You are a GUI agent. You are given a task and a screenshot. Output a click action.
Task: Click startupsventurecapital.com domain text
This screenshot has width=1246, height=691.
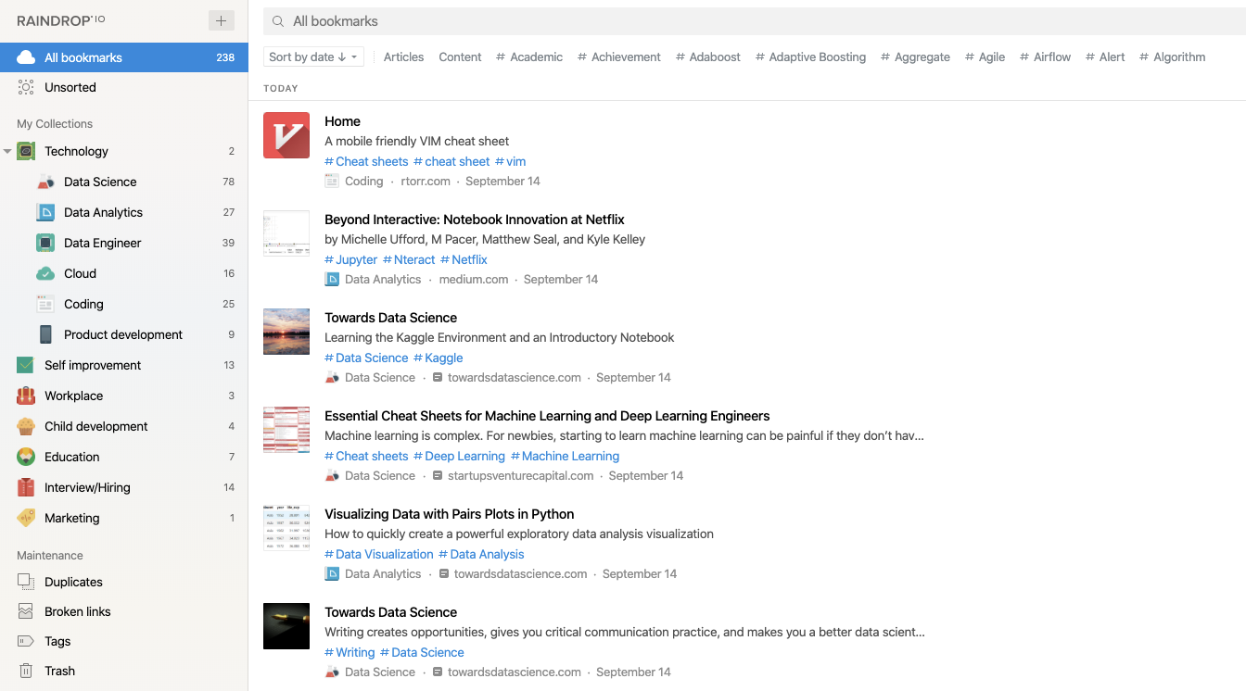pos(520,475)
